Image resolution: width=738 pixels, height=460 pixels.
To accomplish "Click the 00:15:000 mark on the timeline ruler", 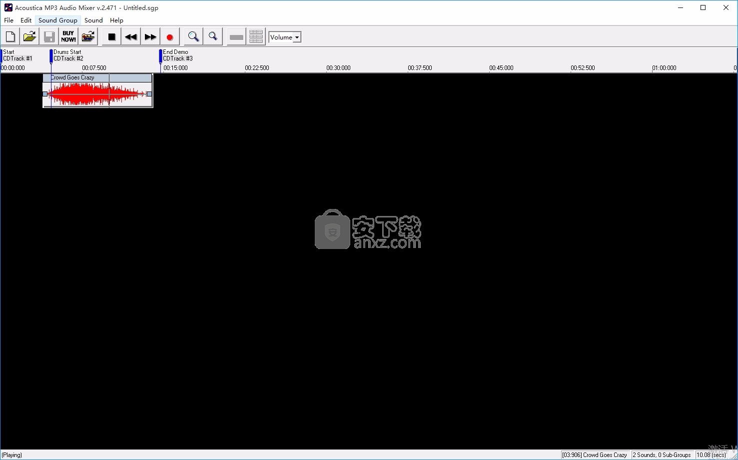I will pos(175,68).
